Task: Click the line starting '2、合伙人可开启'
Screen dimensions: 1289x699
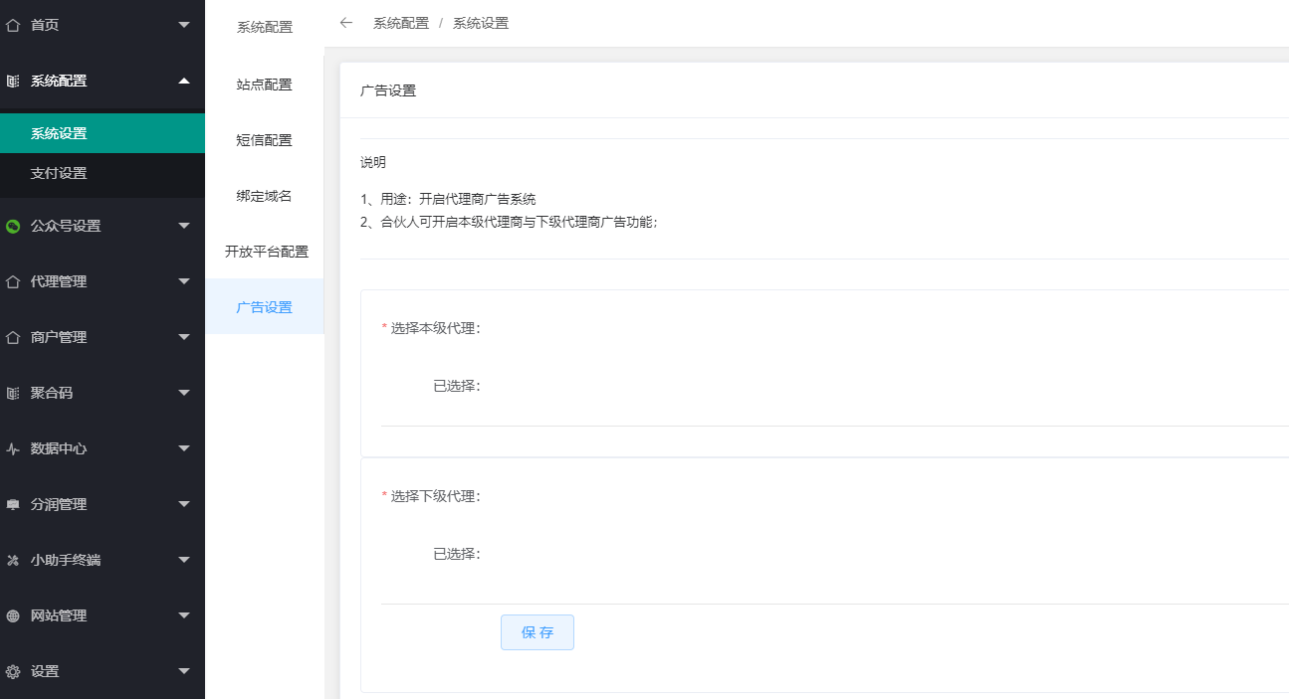Action: coord(510,222)
